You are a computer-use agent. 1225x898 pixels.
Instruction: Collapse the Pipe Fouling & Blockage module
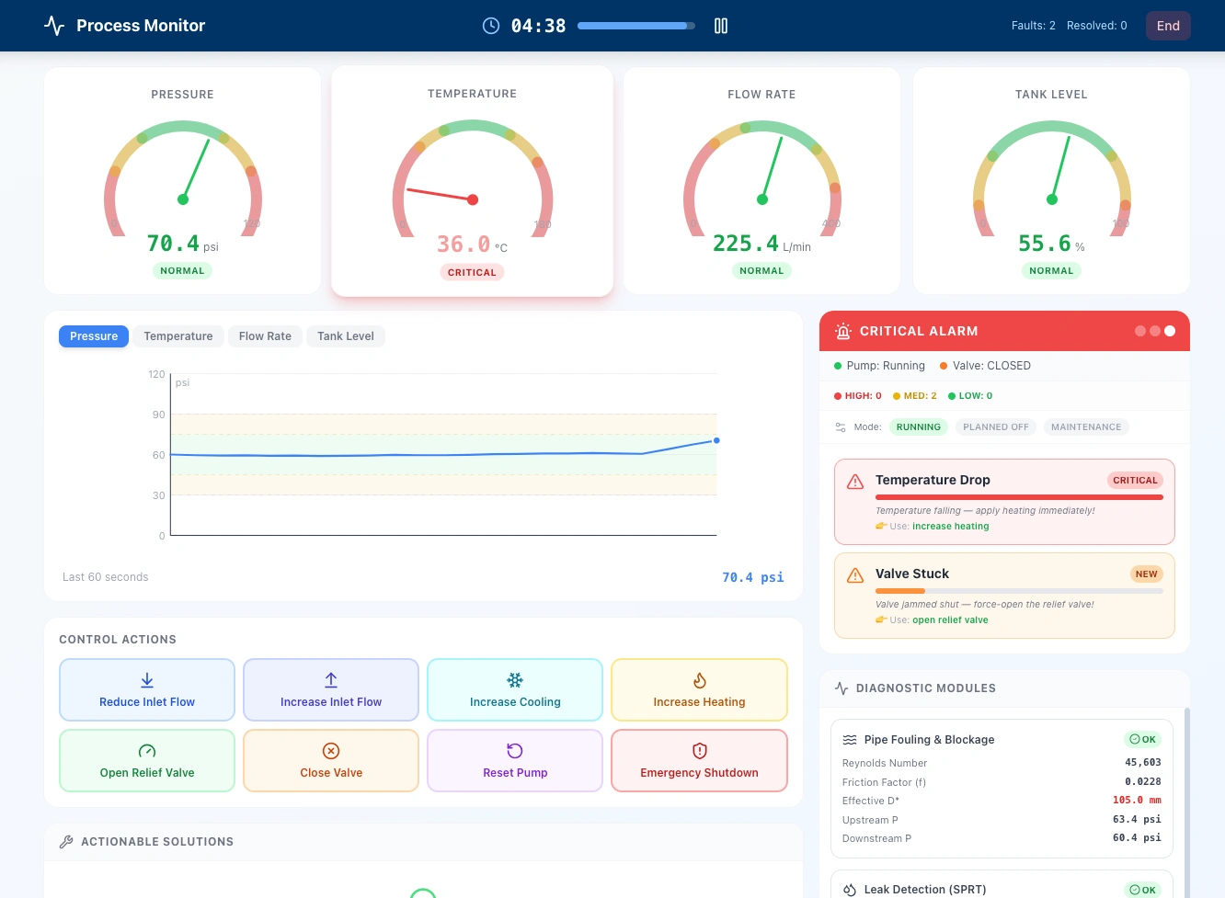(x=1002, y=739)
